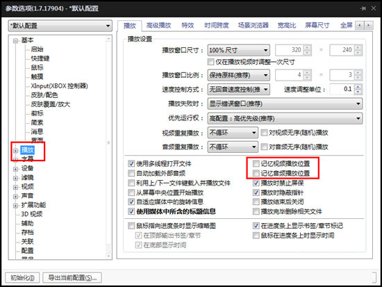Enable 记忆音频播放位置 checkbox

(x=256, y=173)
